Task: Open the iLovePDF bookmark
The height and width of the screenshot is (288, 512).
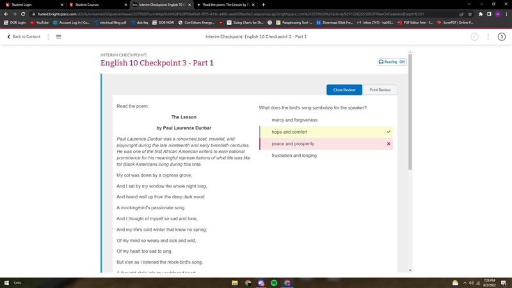Action: pyautogui.click(x=455, y=22)
